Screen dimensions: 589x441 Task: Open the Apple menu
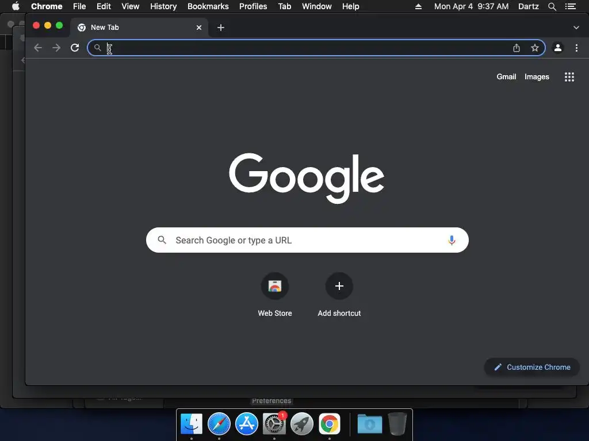(x=16, y=6)
